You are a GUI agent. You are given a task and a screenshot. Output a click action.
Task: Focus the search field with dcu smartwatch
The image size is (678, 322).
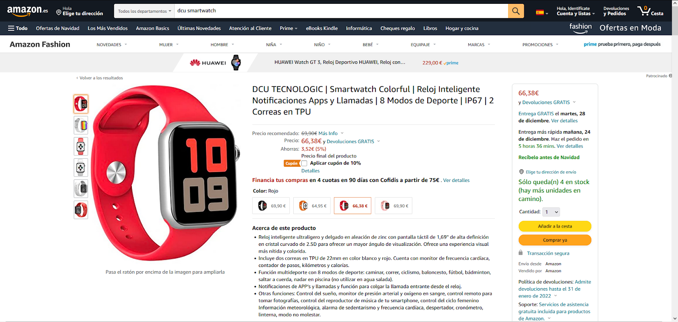pyautogui.click(x=341, y=11)
